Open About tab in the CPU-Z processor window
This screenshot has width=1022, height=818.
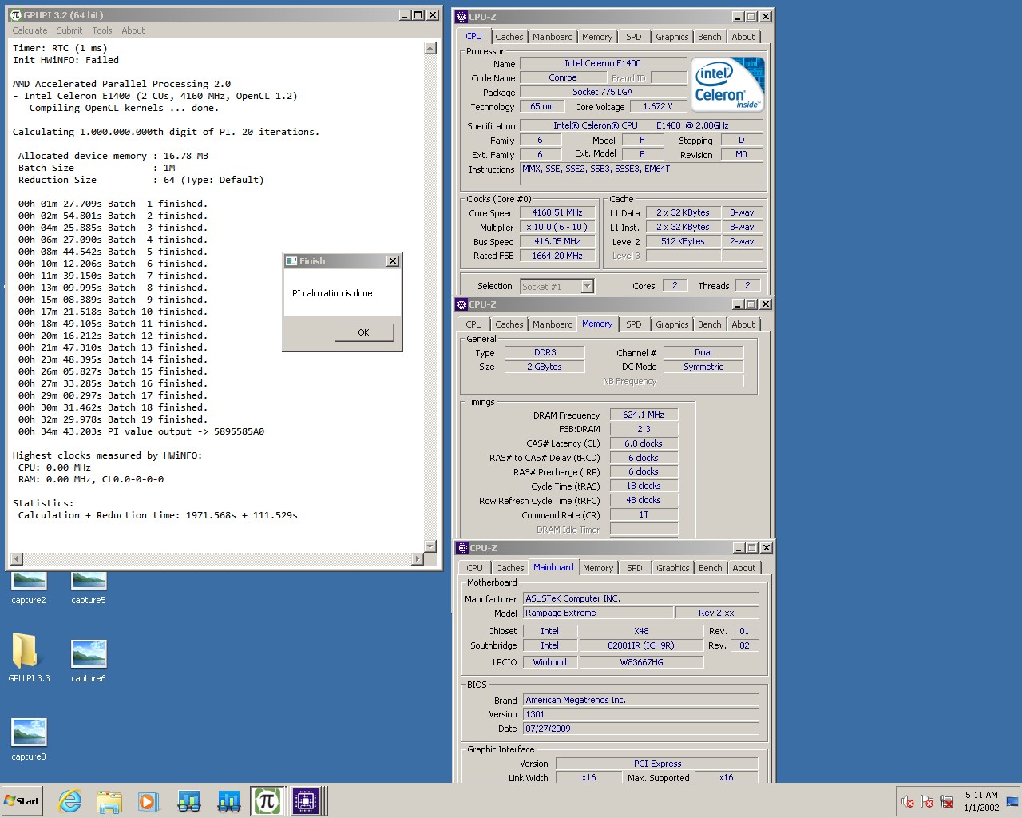click(743, 37)
